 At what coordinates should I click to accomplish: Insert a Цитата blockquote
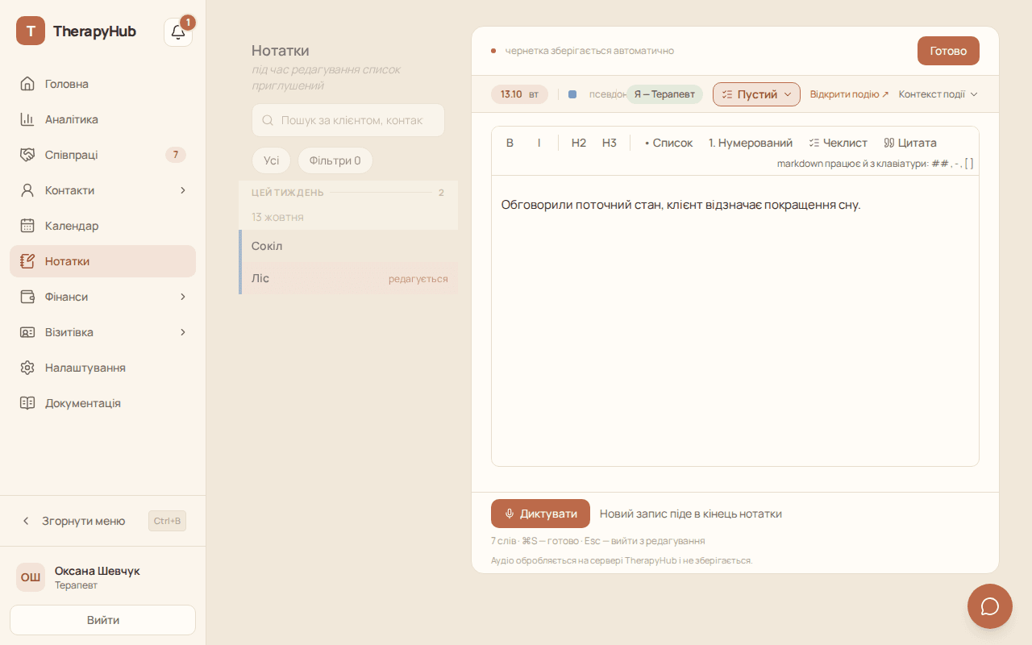910,143
